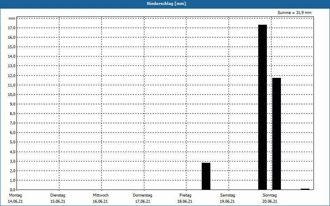Select the Samstag day label
330x206 pixels.
tap(228, 195)
